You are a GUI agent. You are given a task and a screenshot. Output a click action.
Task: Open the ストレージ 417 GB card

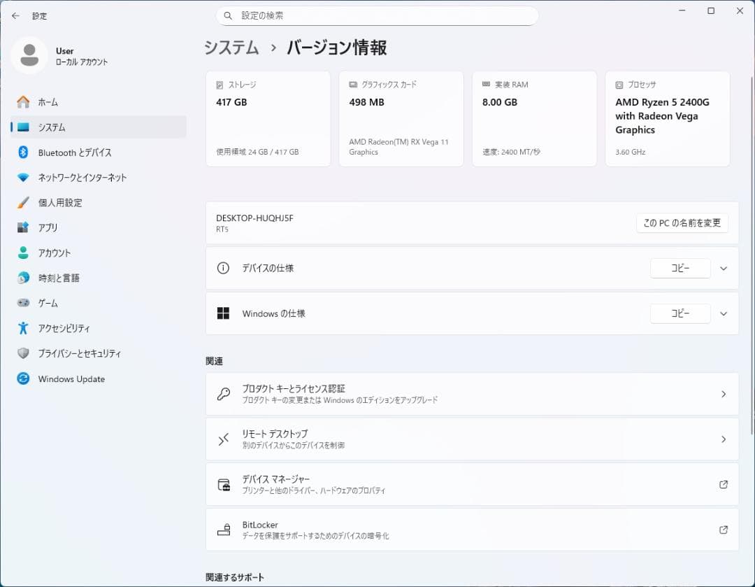click(268, 119)
